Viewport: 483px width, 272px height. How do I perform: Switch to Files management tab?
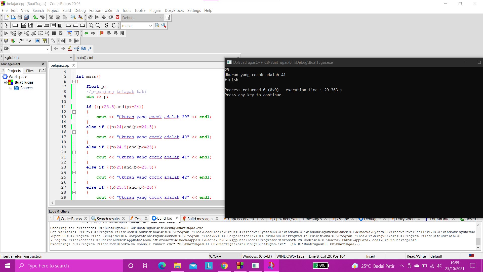(30, 71)
